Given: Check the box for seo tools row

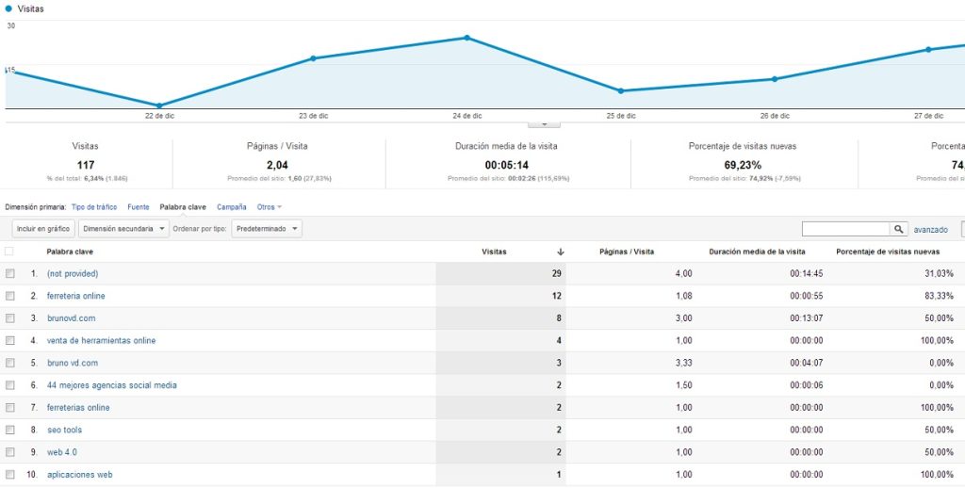Looking at the screenshot, I should [9, 430].
